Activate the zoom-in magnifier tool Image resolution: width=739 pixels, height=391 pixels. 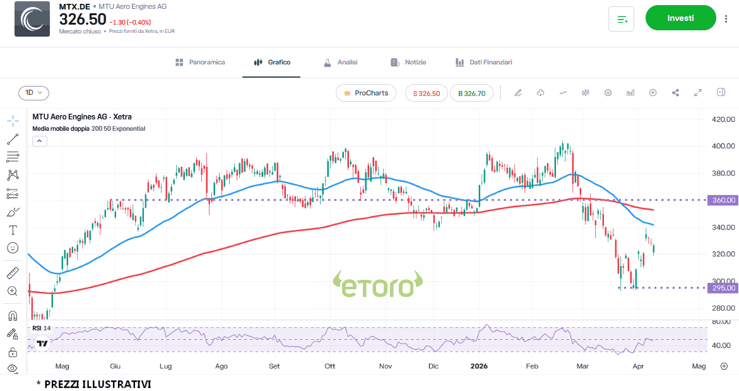coord(13,291)
